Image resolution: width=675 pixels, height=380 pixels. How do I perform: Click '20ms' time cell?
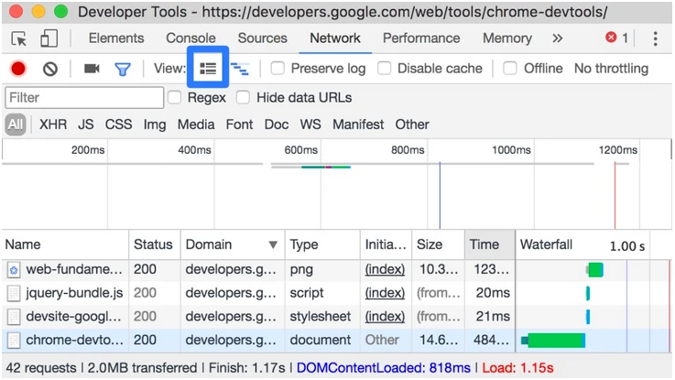pyautogui.click(x=493, y=294)
